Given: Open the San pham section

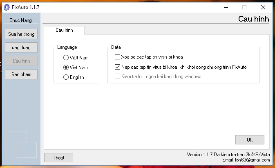Looking at the screenshot, I should pos(21,74).
